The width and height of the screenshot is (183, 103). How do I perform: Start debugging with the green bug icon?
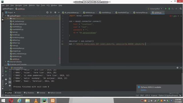169,9
